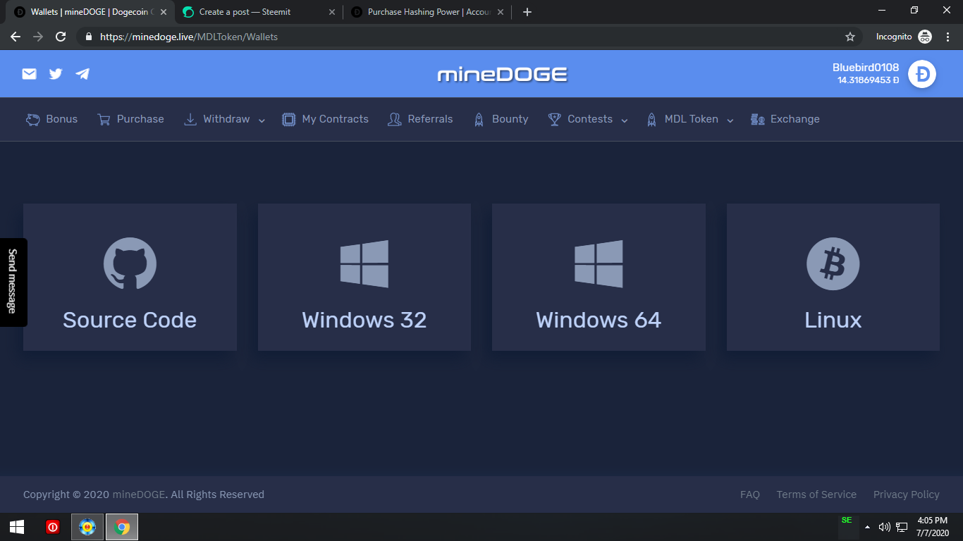Click the shopping cart Purchase icon
The height and width of the screenshot is (541, 963).
(104, 120)
